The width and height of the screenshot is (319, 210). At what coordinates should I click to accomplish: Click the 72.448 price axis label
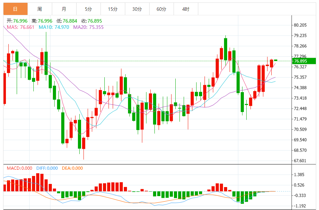coord(300,108)
